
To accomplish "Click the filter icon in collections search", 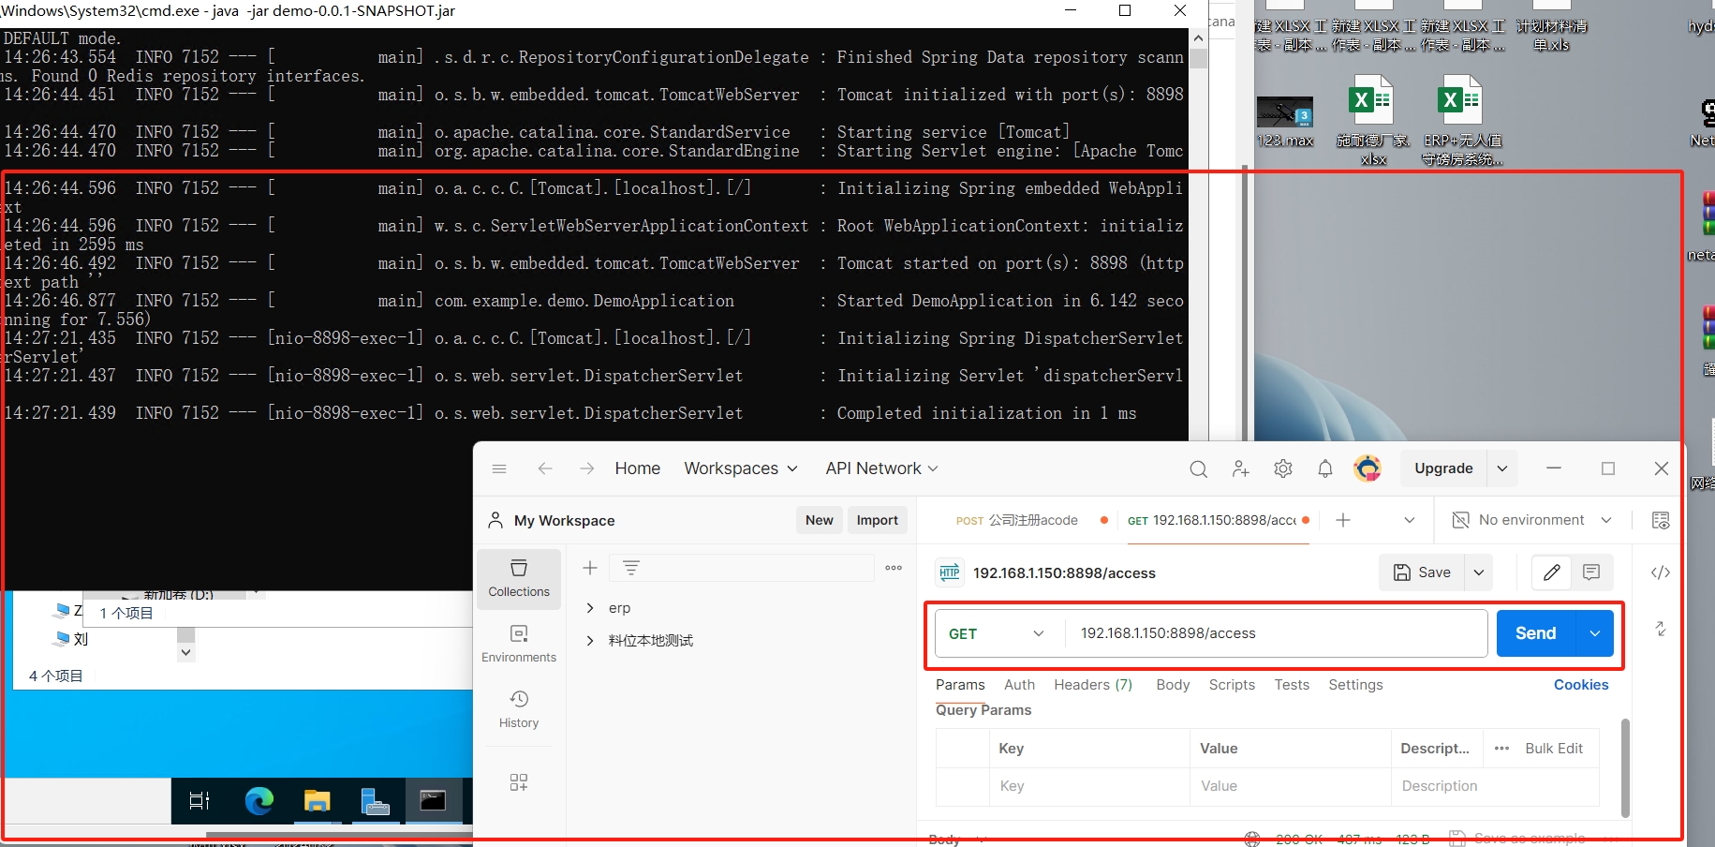I will point(631,568).
